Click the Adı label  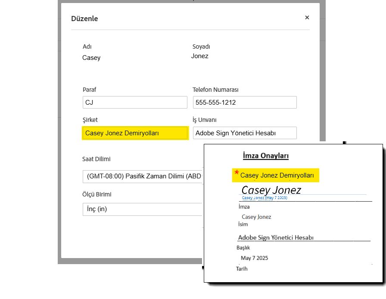point(87,47)
